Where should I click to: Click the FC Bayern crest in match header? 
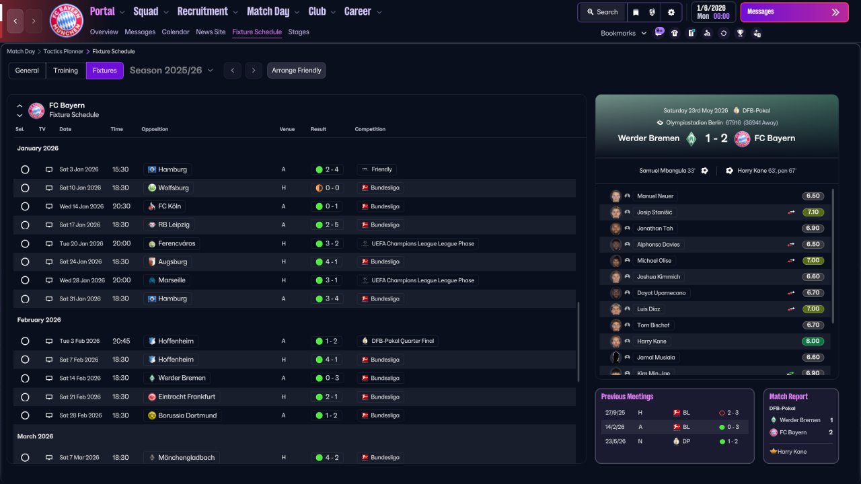[742, 138]
